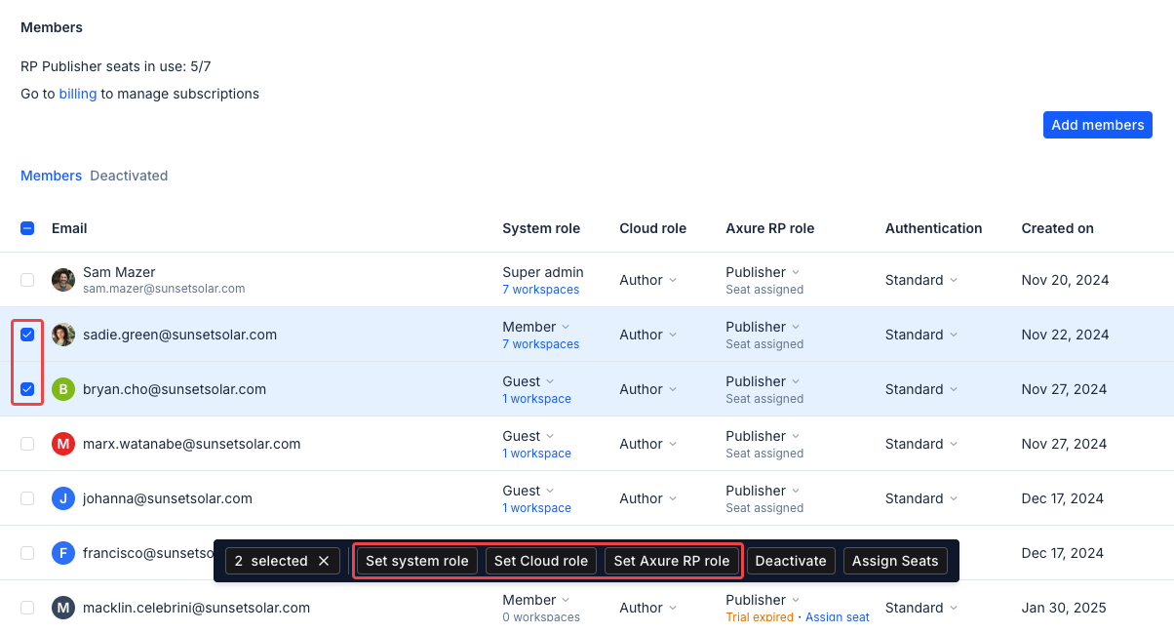1174x633 pixels.
Task: Click marx.watanabe's red M avatar
Action: tap(63, 444)
